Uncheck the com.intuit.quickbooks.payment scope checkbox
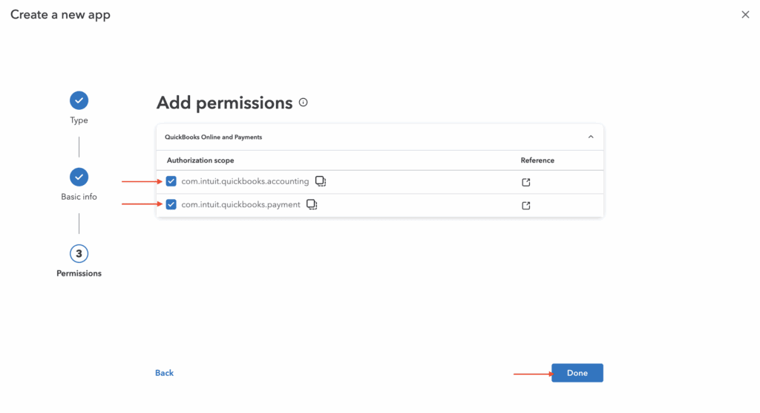 (x=171, y=204)
